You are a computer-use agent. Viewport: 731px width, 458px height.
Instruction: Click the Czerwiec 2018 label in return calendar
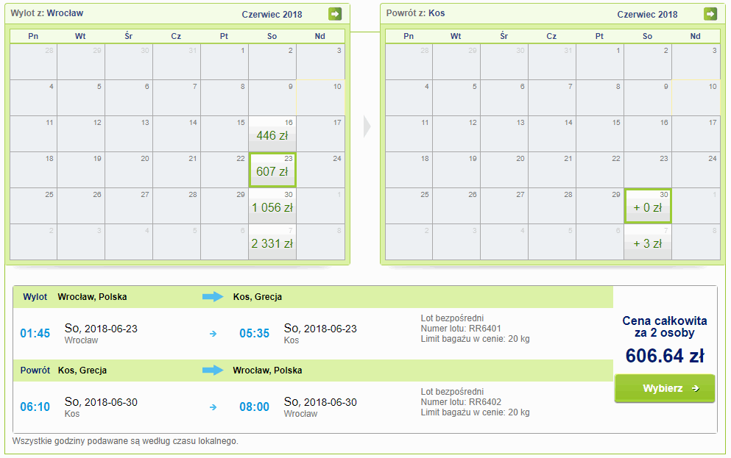point(648,14)
